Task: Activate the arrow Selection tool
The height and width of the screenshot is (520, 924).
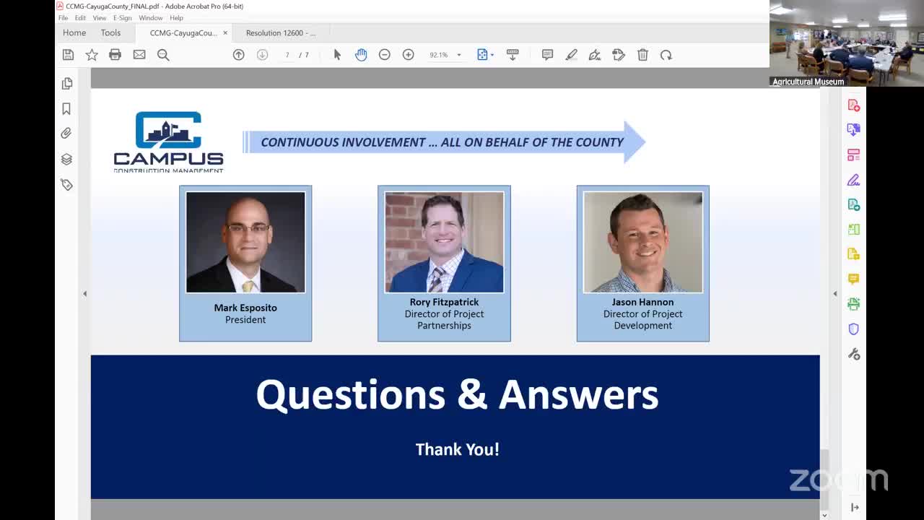Action: coord(337,55)
